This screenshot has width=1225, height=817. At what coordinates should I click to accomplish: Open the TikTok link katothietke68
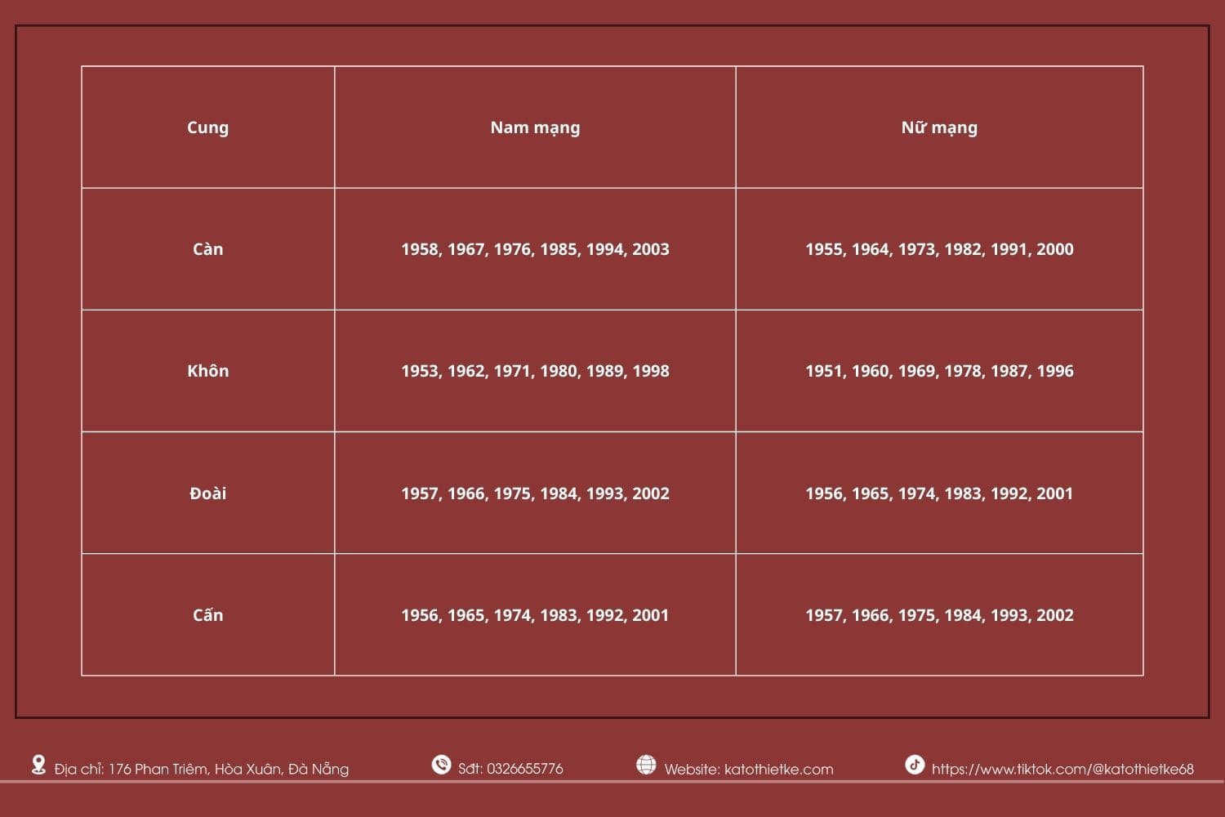1062,769
